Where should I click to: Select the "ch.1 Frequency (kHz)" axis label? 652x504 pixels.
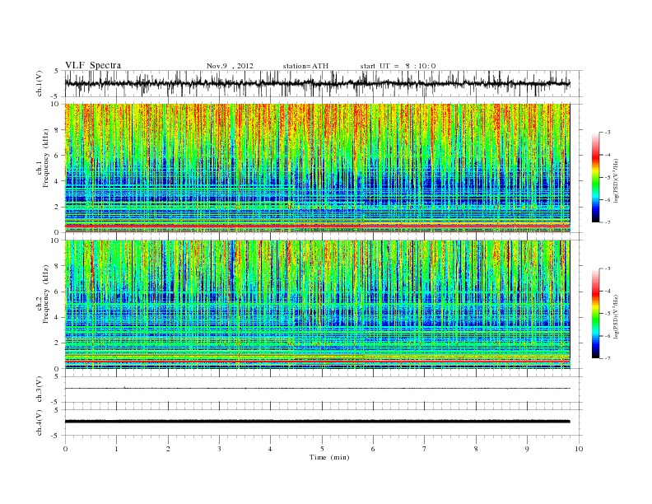click(x=43, y=158)
